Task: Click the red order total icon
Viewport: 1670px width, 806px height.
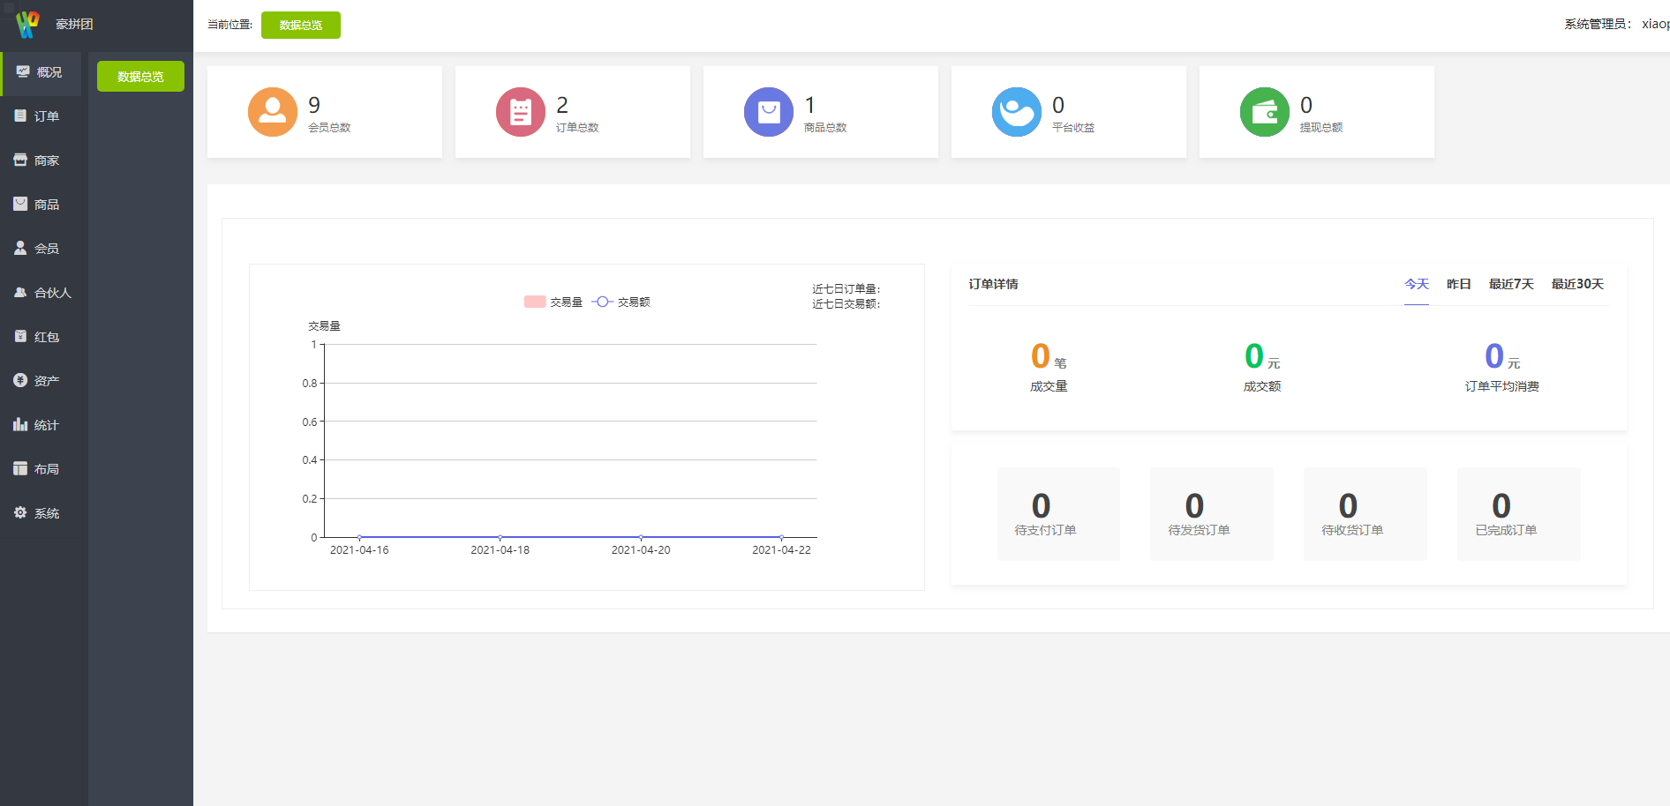Action: [x=520, y=112]
